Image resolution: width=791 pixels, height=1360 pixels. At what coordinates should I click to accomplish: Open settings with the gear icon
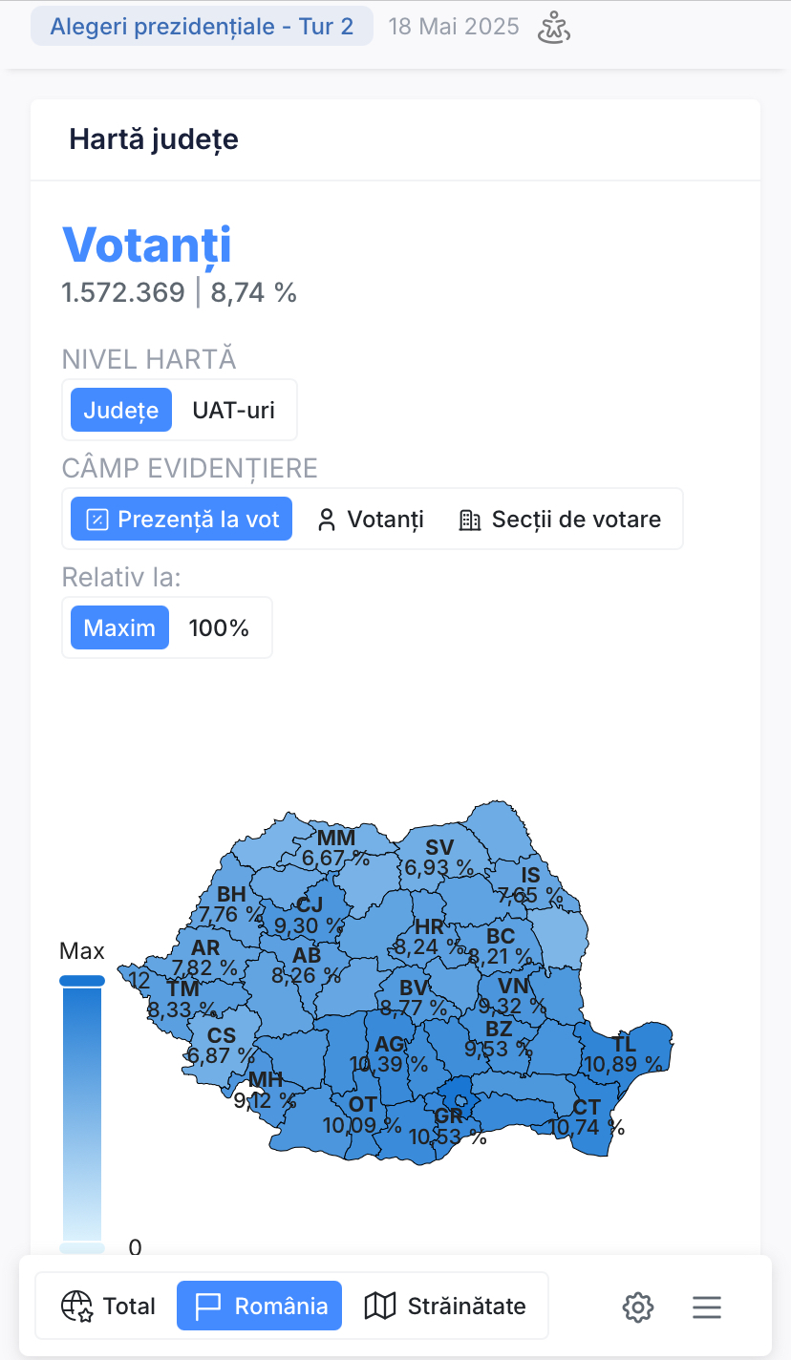(637, 1307)
